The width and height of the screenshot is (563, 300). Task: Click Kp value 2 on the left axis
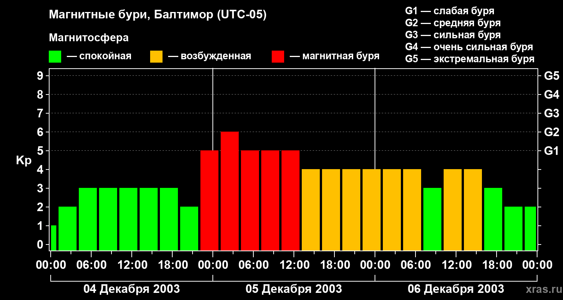(41, 207)
